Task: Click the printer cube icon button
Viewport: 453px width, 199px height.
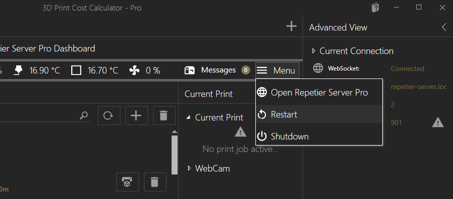Action: (x=127, y=182)
